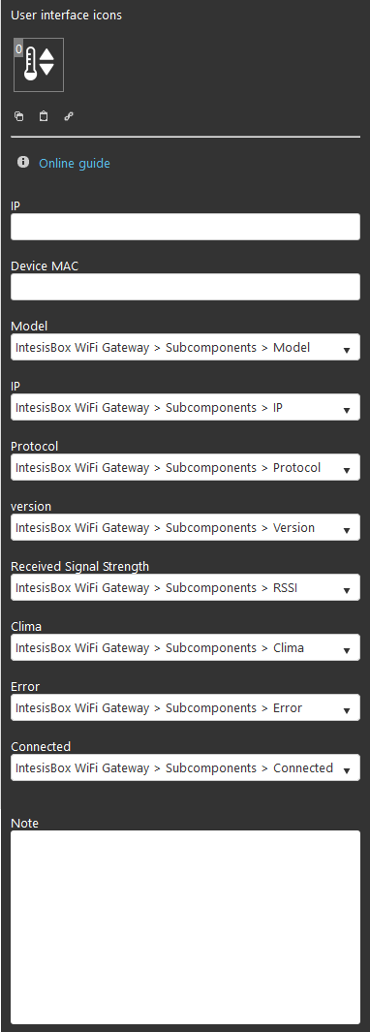Click the 0 index badge on thermometer icon
Viewport: 370px width, 1032px height.
18,48
